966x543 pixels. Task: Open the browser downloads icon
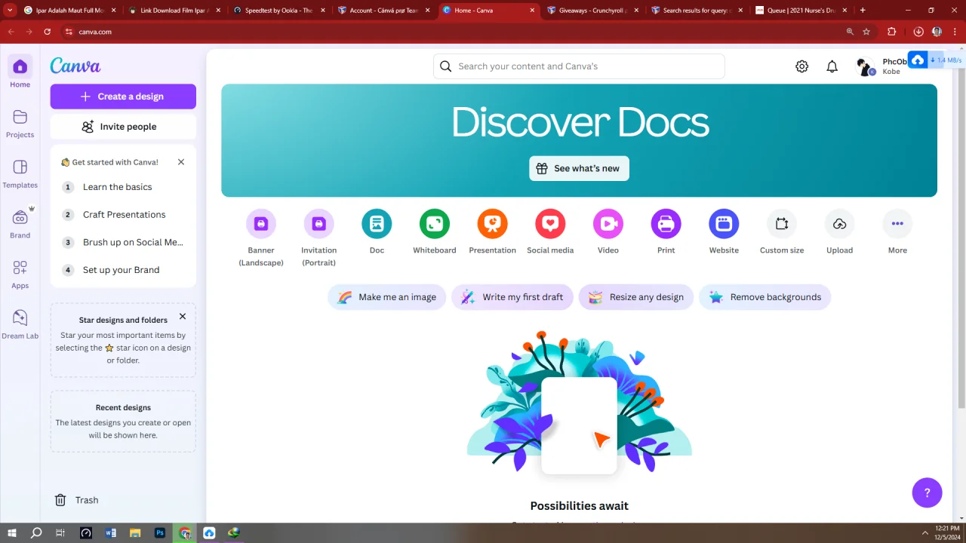pos(918,32)
